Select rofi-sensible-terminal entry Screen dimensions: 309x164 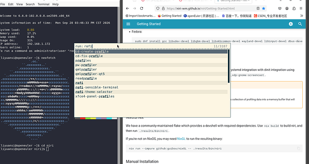[151, 87]
